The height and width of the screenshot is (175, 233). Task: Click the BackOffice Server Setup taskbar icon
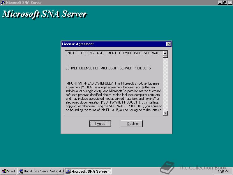(x=21, y=171)
